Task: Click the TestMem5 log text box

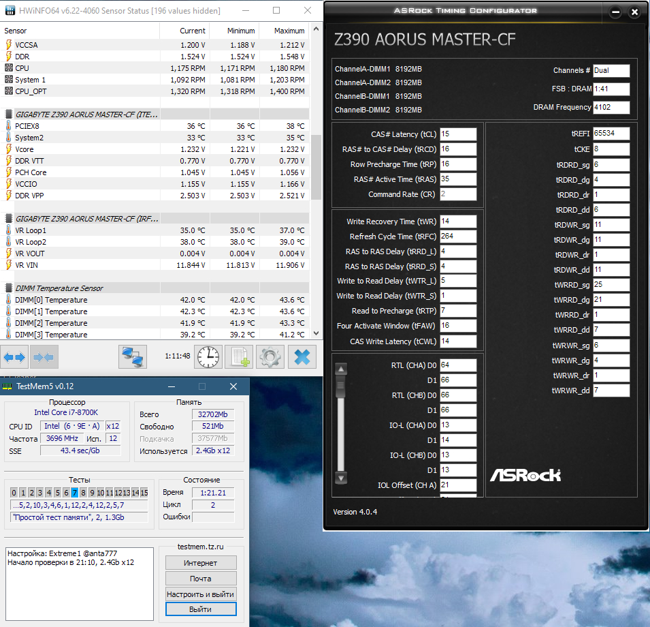Action: [79, 584]
